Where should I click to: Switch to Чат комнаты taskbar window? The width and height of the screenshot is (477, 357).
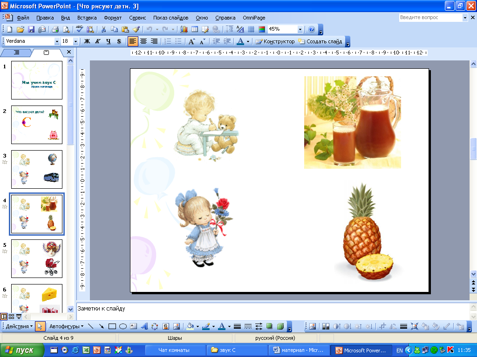(x=175, y=350)
